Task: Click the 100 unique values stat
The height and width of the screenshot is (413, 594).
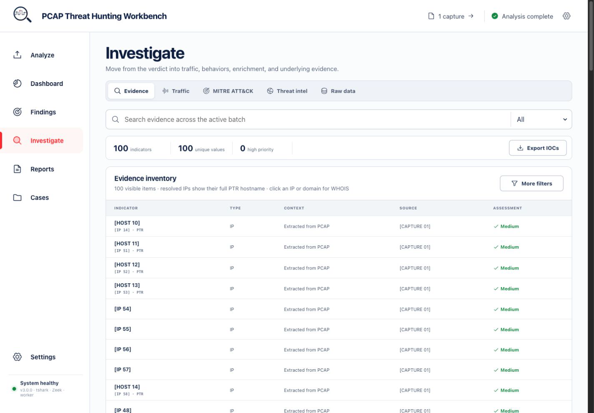Action: tap(201, 149)
